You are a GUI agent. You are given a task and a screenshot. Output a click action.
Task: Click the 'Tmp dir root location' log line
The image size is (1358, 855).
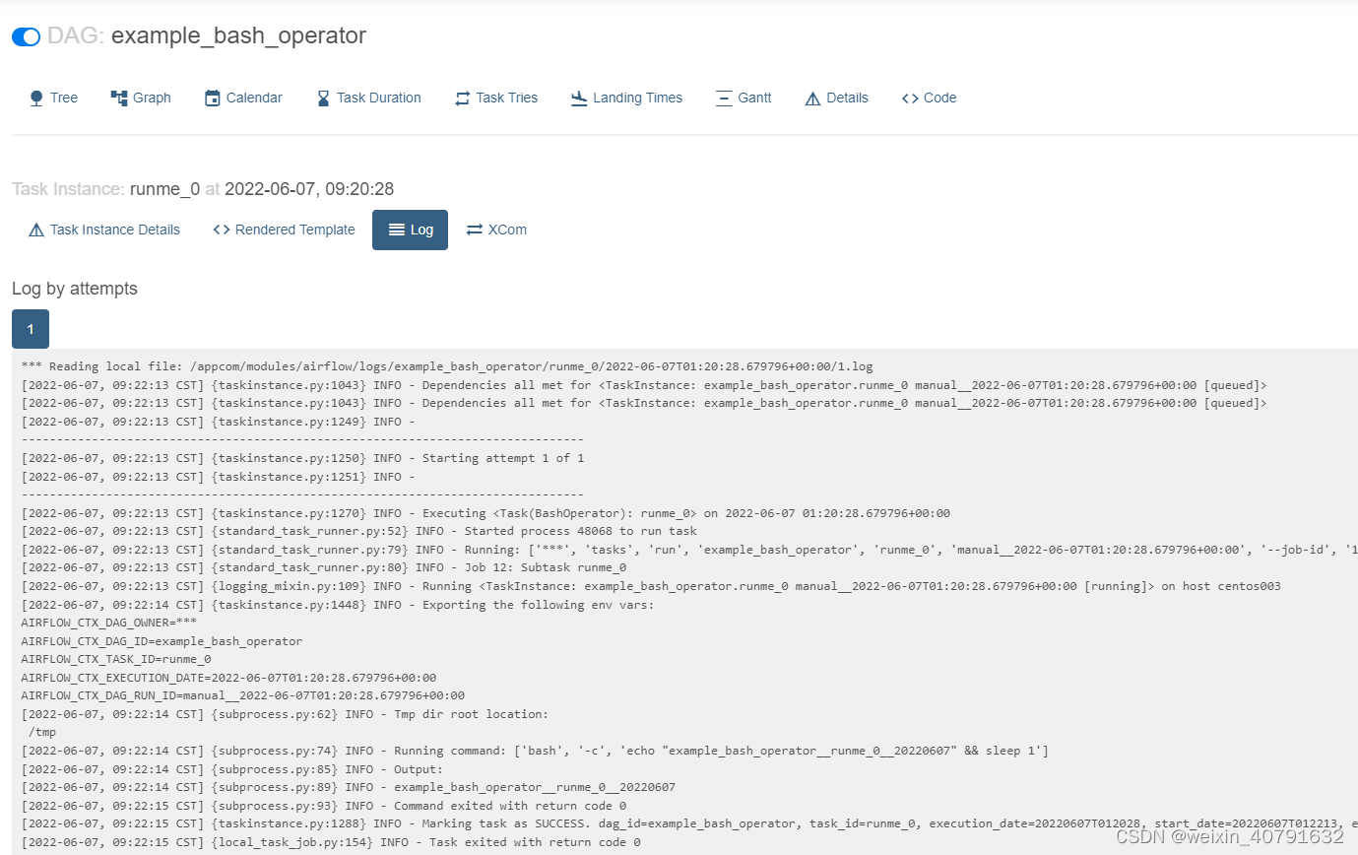coord(285,714)
